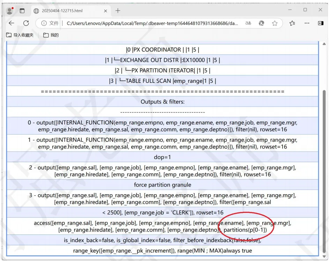The width and height of the screenshot is (329, 261).
Task: Toggle the browser sidebar icon
Action: (x=320, y=23)
